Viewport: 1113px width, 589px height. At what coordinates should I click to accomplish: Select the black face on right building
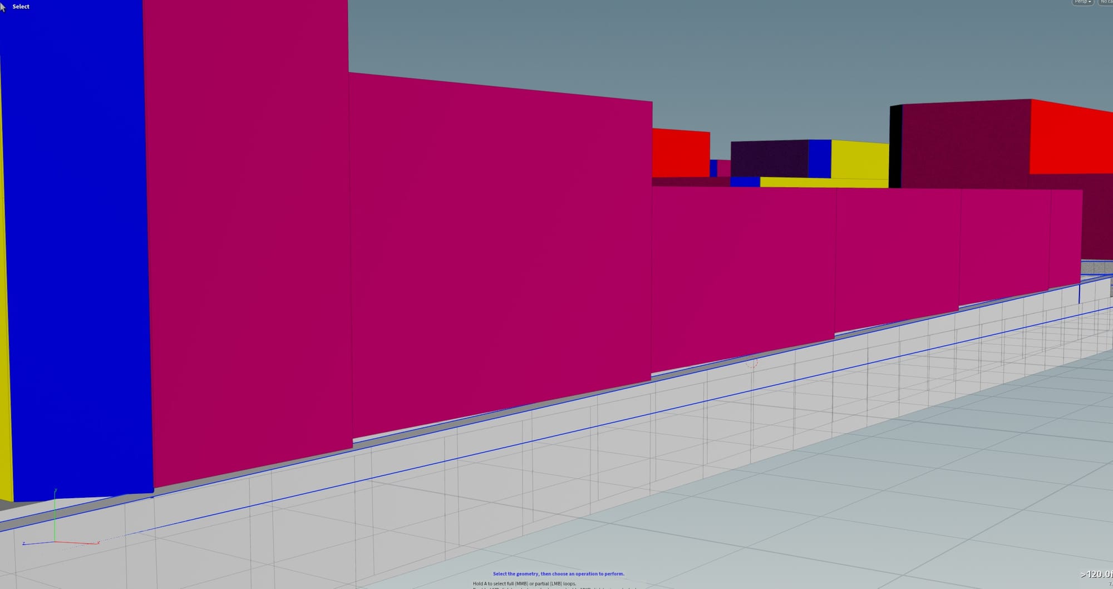click(x=895, y=146)
